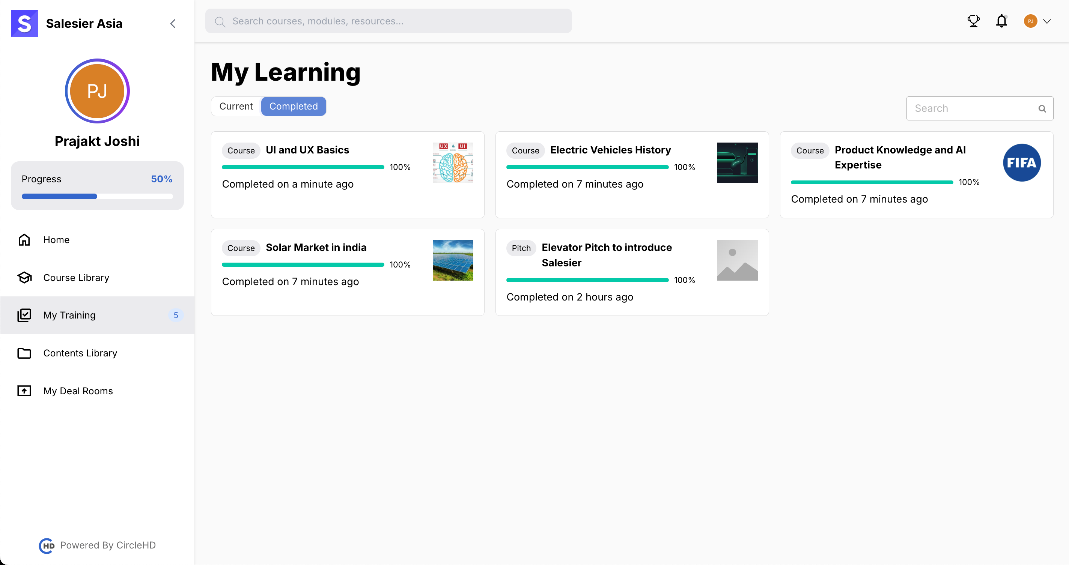Click Electric Vehicles History progress bar
The height and width of the screenshot is (565, 1069).
click(587, 167)
